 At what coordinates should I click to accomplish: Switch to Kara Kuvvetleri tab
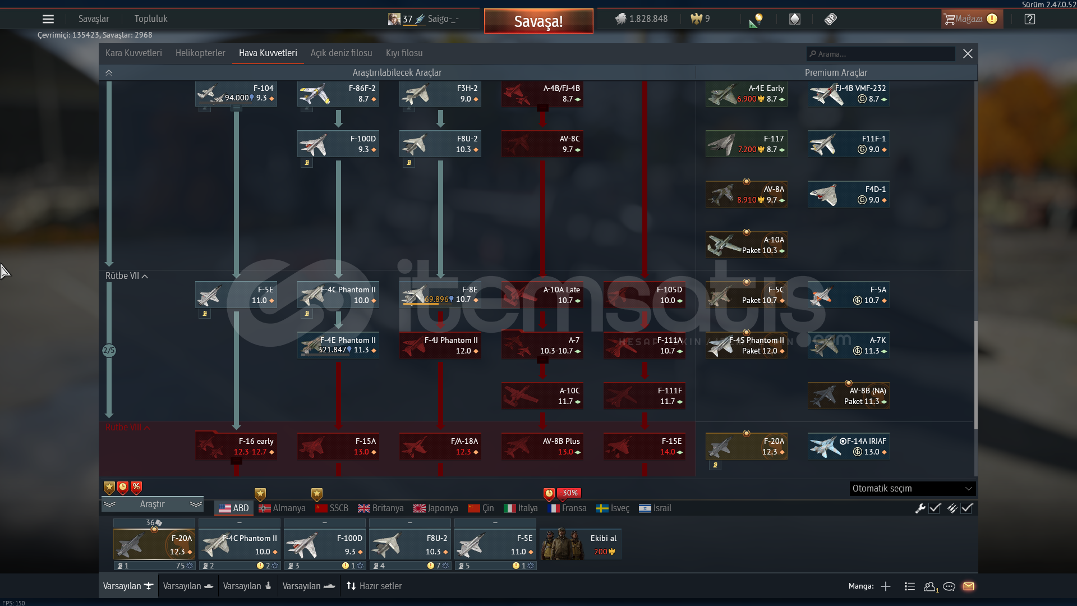(134, 53)
